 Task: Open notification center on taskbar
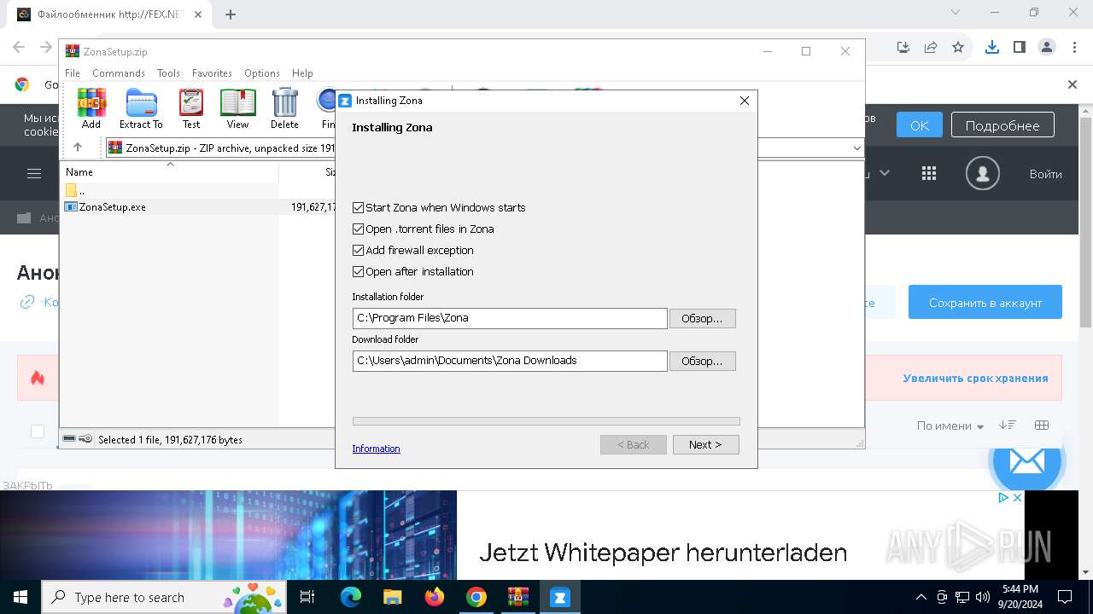click(1065, 597)
